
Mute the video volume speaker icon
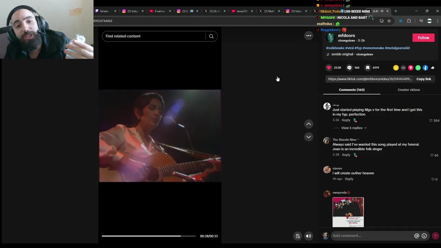tap(308, 236)
